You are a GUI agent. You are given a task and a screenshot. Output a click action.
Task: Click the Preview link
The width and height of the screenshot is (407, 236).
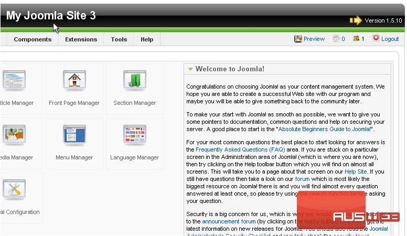point(314,39)
